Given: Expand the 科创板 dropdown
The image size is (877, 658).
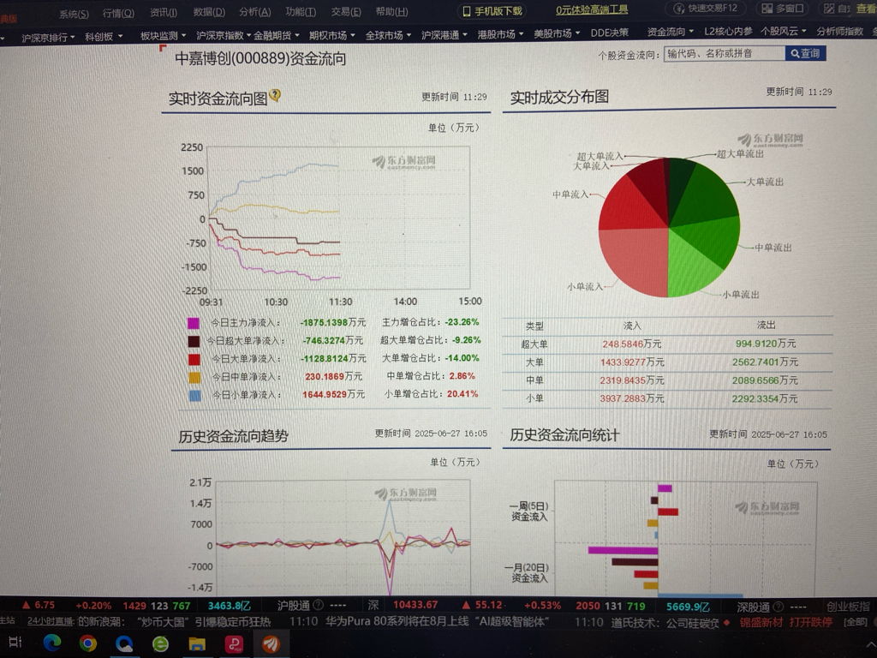Looking at the screenshot, I should pos(104,37).
